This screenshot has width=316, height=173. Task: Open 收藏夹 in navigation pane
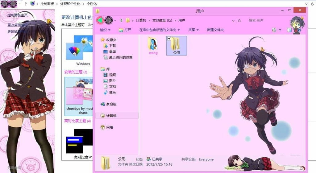(108, 40)
